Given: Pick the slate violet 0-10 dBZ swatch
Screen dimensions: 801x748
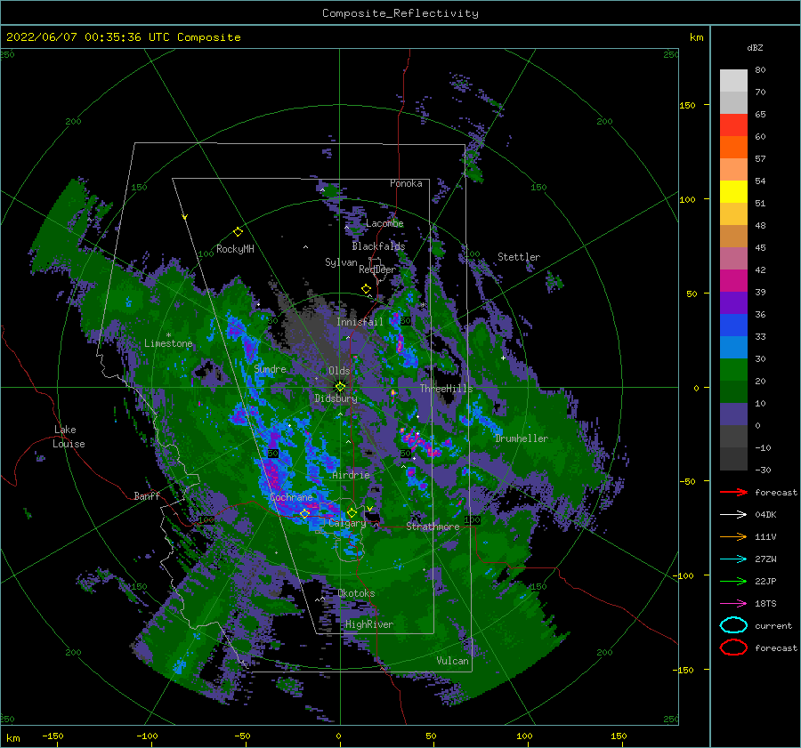Looking at the screenshot, I should point(733,414).
